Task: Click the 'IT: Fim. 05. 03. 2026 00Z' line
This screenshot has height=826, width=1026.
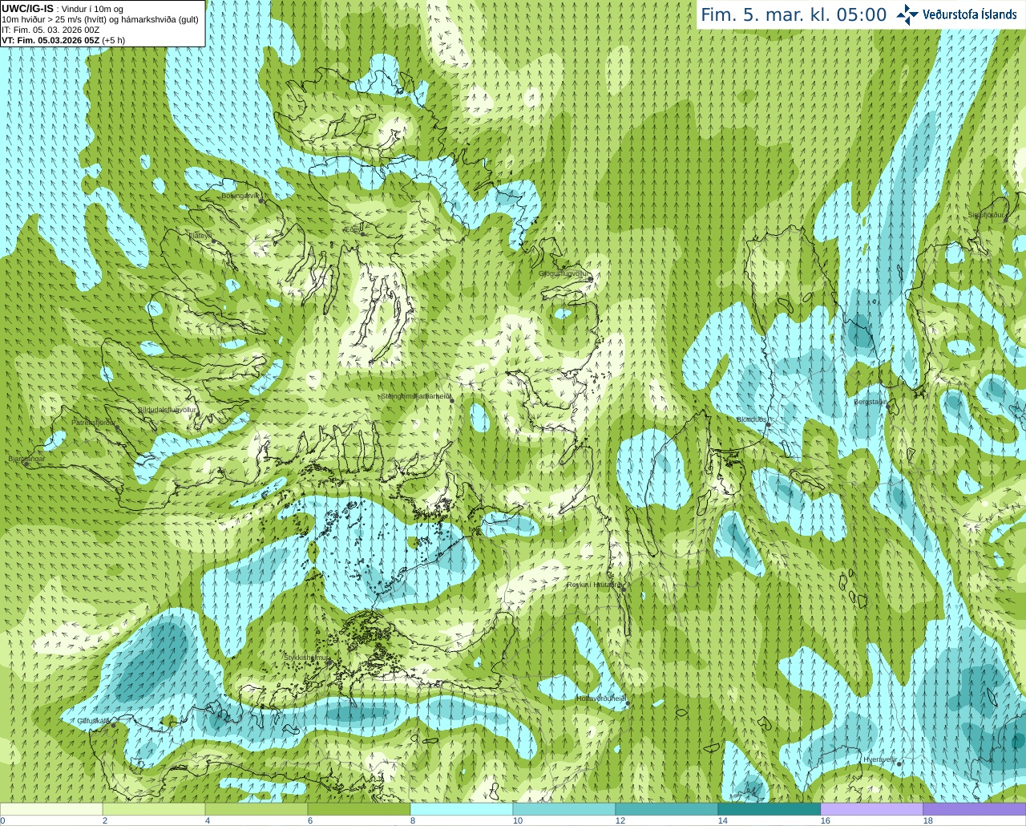Action: click(50, 30)
